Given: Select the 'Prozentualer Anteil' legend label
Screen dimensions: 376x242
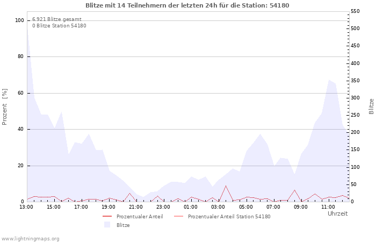Looking at the screenshot, I should (x=140, y=217).
